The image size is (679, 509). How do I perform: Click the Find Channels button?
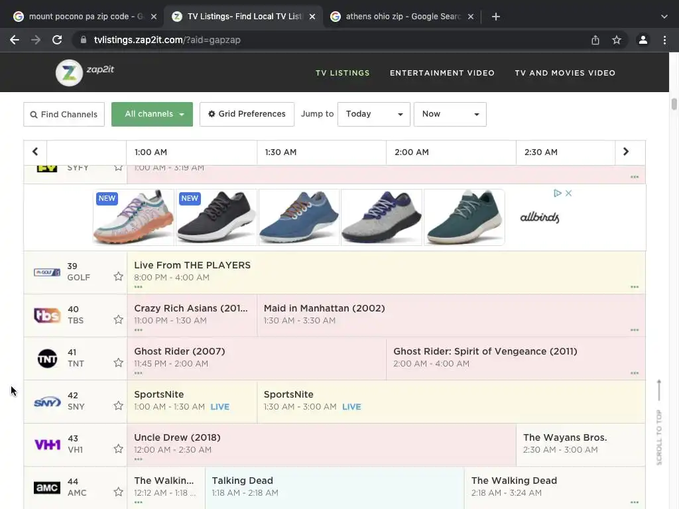[64, 114]
